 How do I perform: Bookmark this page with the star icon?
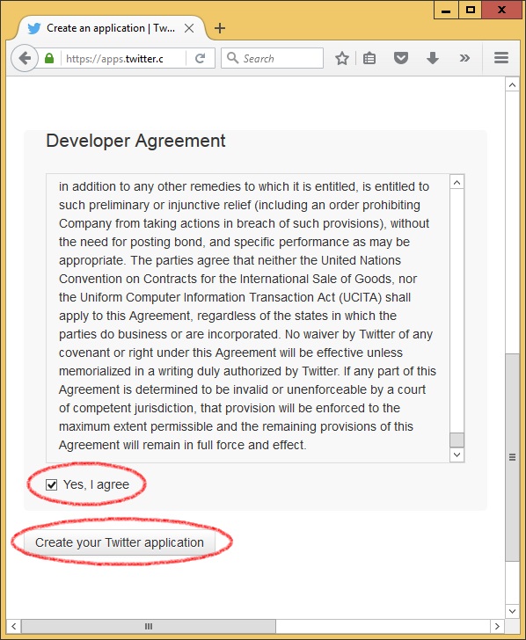(342, 58)
